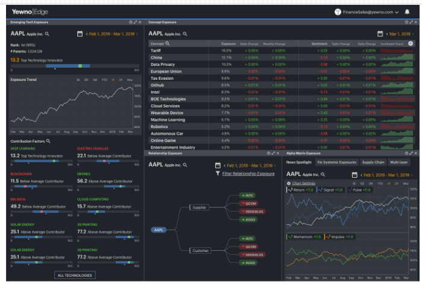The image size is (422, 284).
Task: Open calendar in Alpha Matrix Exposure panel
Action: [354, 175]
